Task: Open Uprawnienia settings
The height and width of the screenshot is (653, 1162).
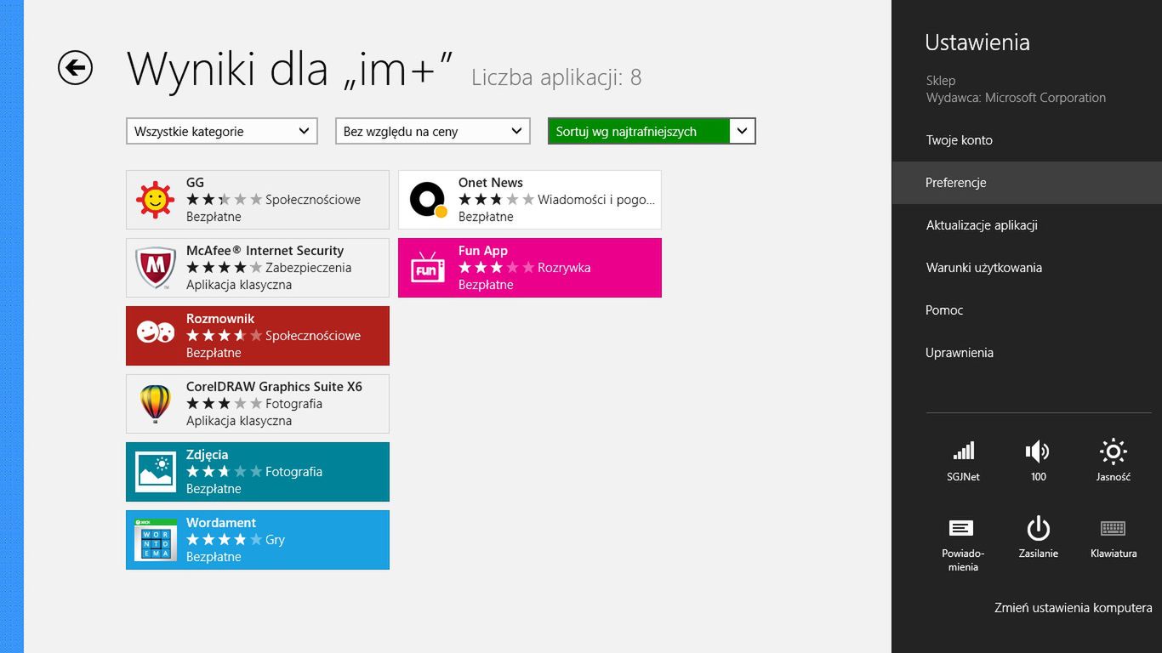Action: click(959, 353)
